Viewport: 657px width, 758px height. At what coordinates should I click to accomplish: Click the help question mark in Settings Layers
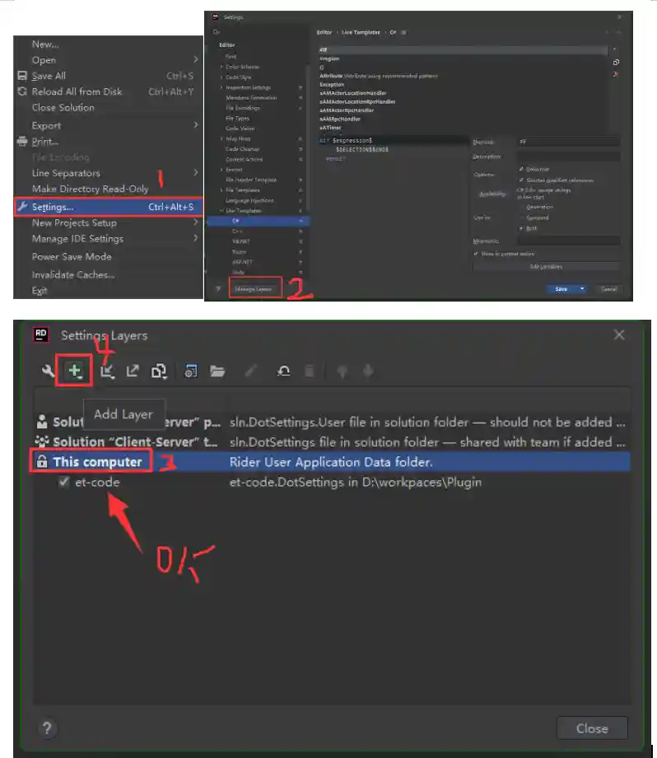point(47,728)
